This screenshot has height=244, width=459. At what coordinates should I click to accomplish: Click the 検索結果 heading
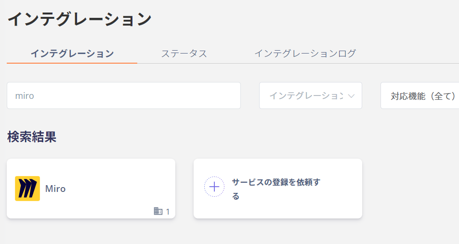point(32,137)
